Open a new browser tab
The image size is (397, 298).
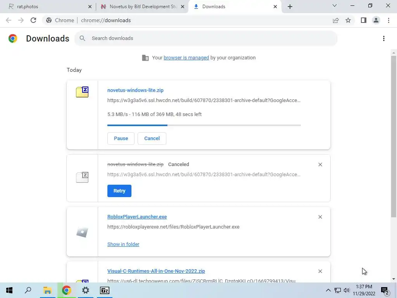(290, 7)
